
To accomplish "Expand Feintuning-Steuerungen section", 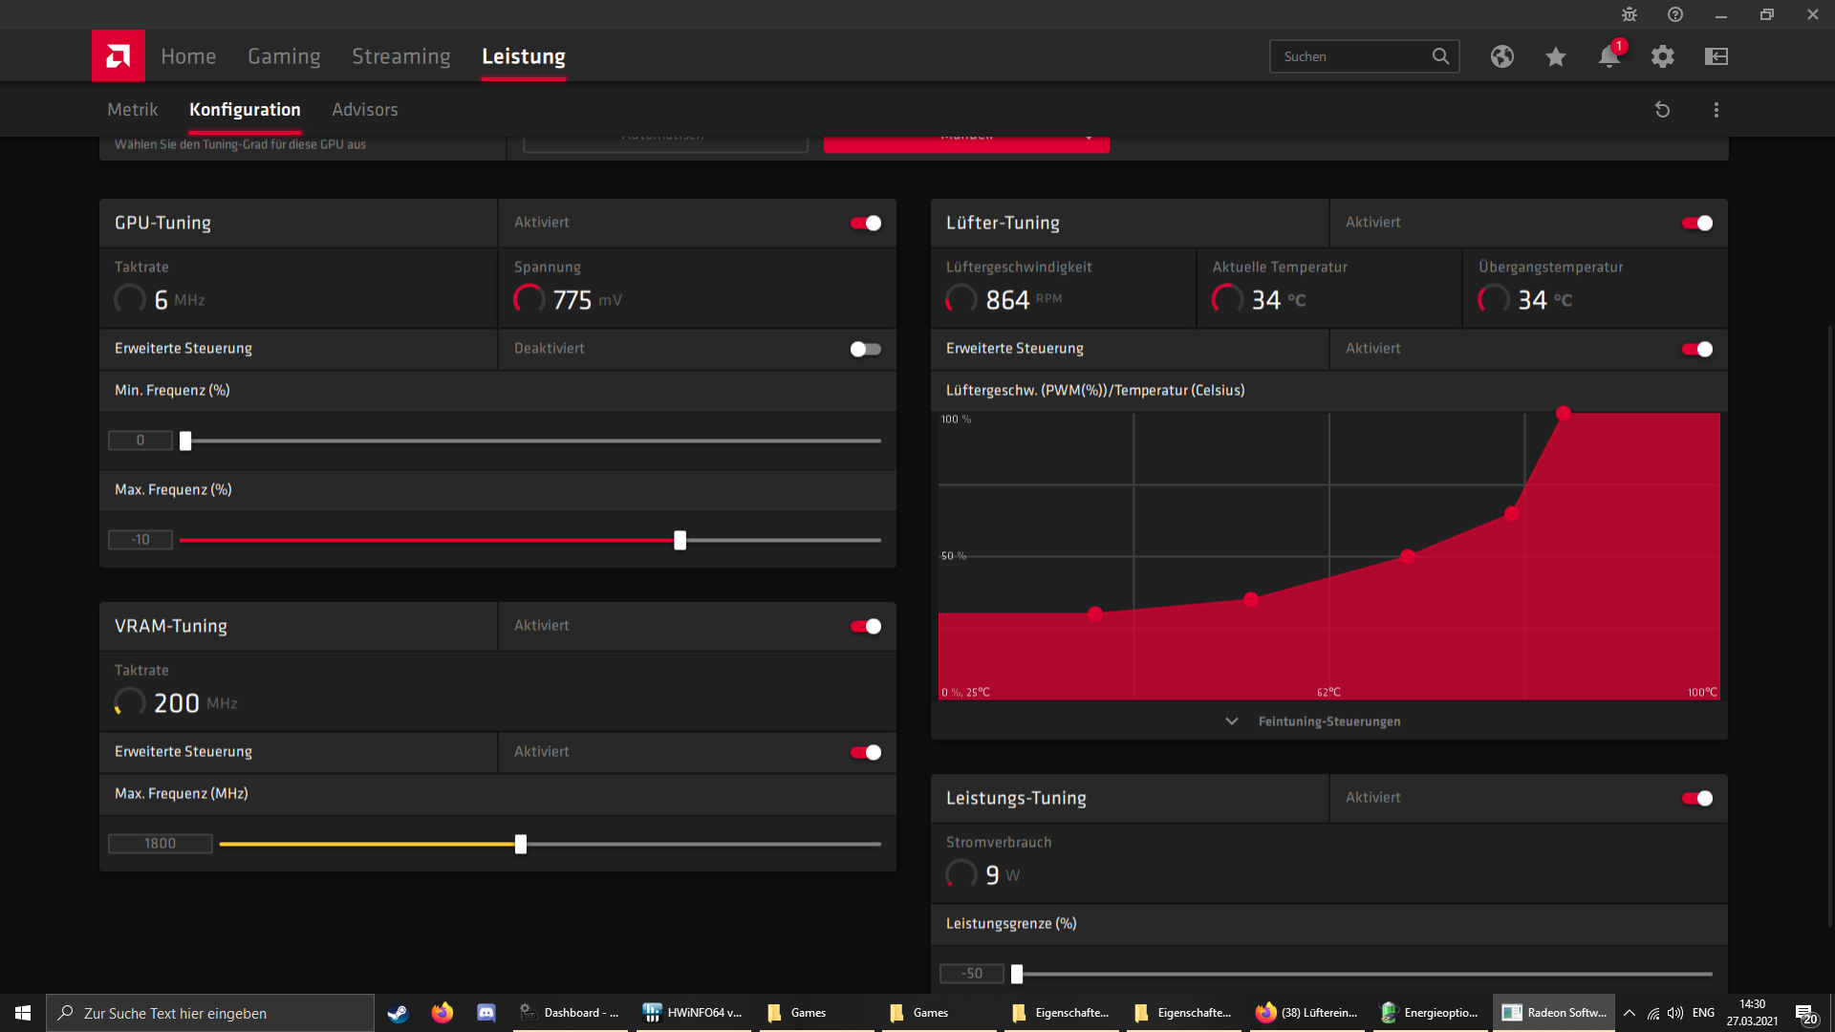I will (x=1328, y=721).
